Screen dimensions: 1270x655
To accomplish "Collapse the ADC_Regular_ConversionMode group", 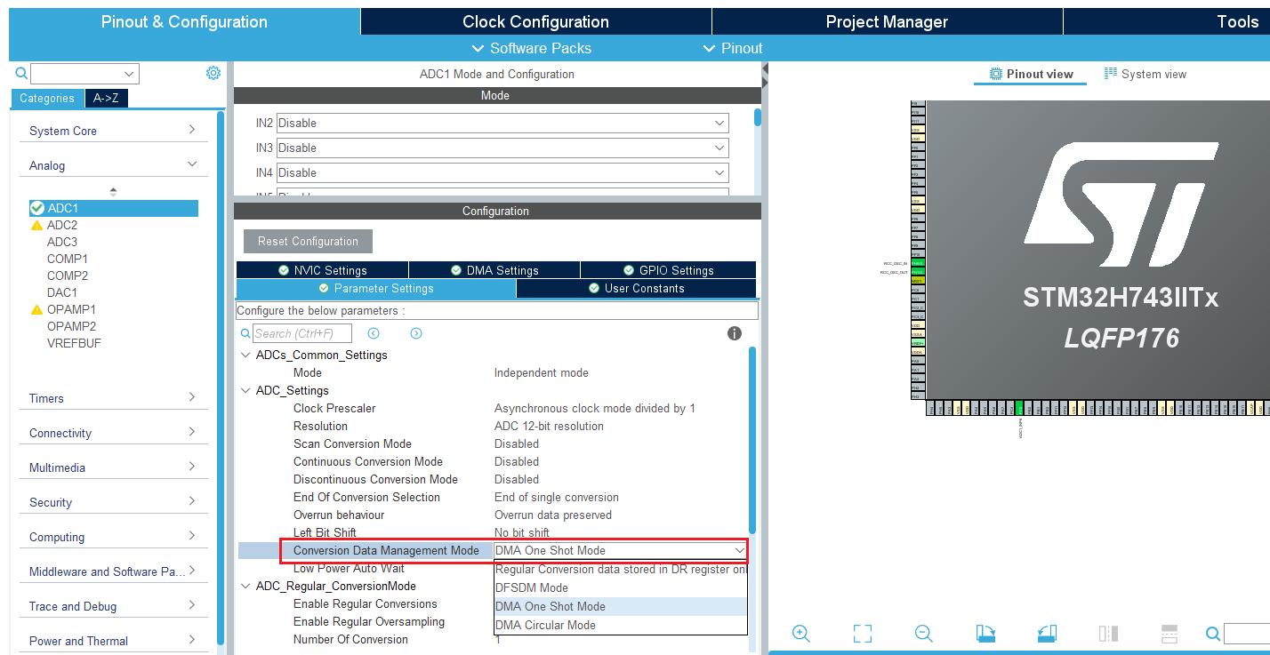I will (x=245, y=586).
